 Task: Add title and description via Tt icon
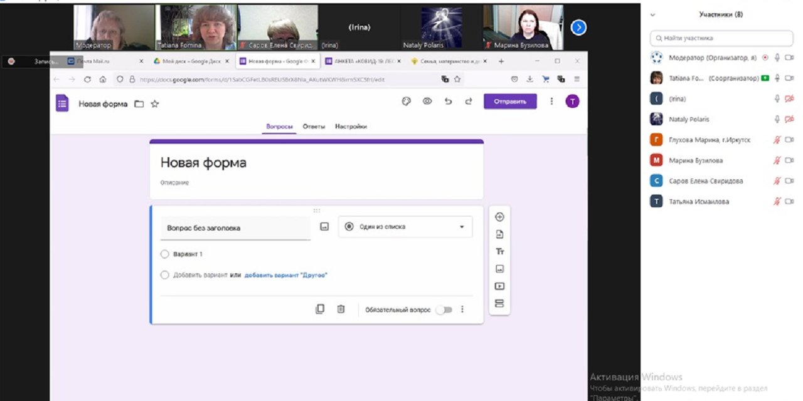tap(499, 252)
